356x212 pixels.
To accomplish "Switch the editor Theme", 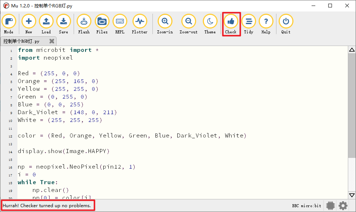I will tap(210, 24).
